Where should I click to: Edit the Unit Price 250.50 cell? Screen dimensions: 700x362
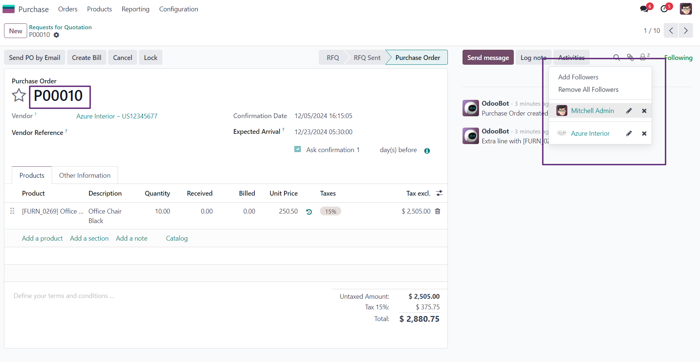[288, 211]
